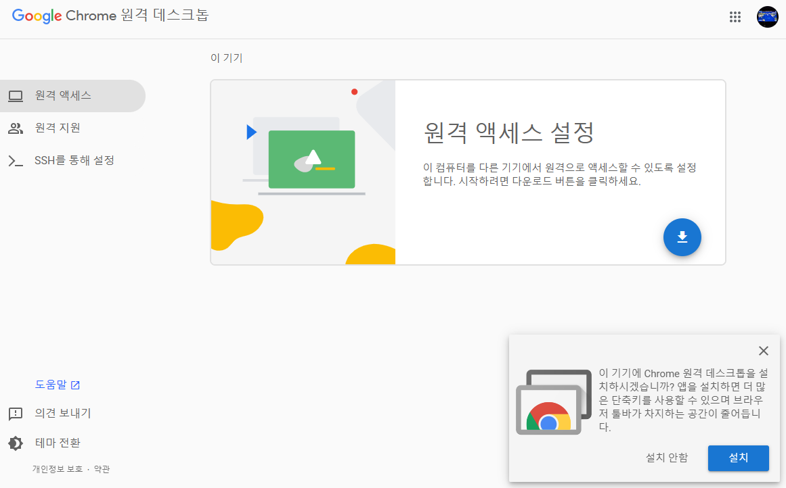Decline installation with 설치 안함
Screen dimensions: 786x488
(666, 458)
